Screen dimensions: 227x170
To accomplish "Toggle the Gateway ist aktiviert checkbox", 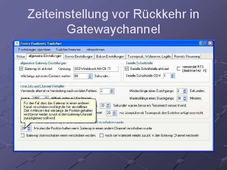I will tap(21, 69).
